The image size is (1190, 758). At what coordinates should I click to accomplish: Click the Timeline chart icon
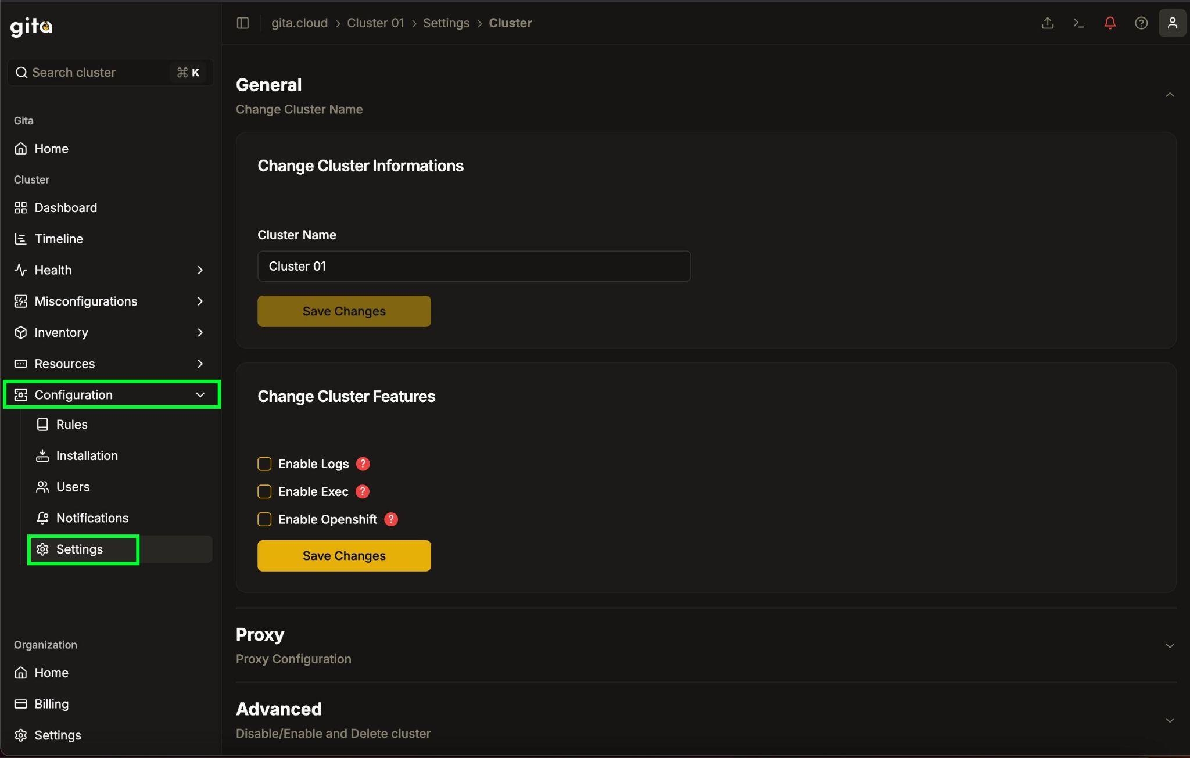click(21, 239)
